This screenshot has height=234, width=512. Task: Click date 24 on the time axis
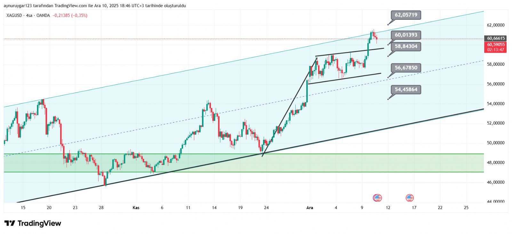pyautogui.click(x=266, y=208)
